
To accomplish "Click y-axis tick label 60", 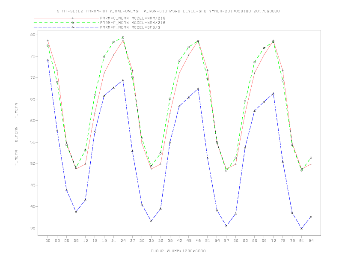I will pyautogui.click(x=33, y=121).
